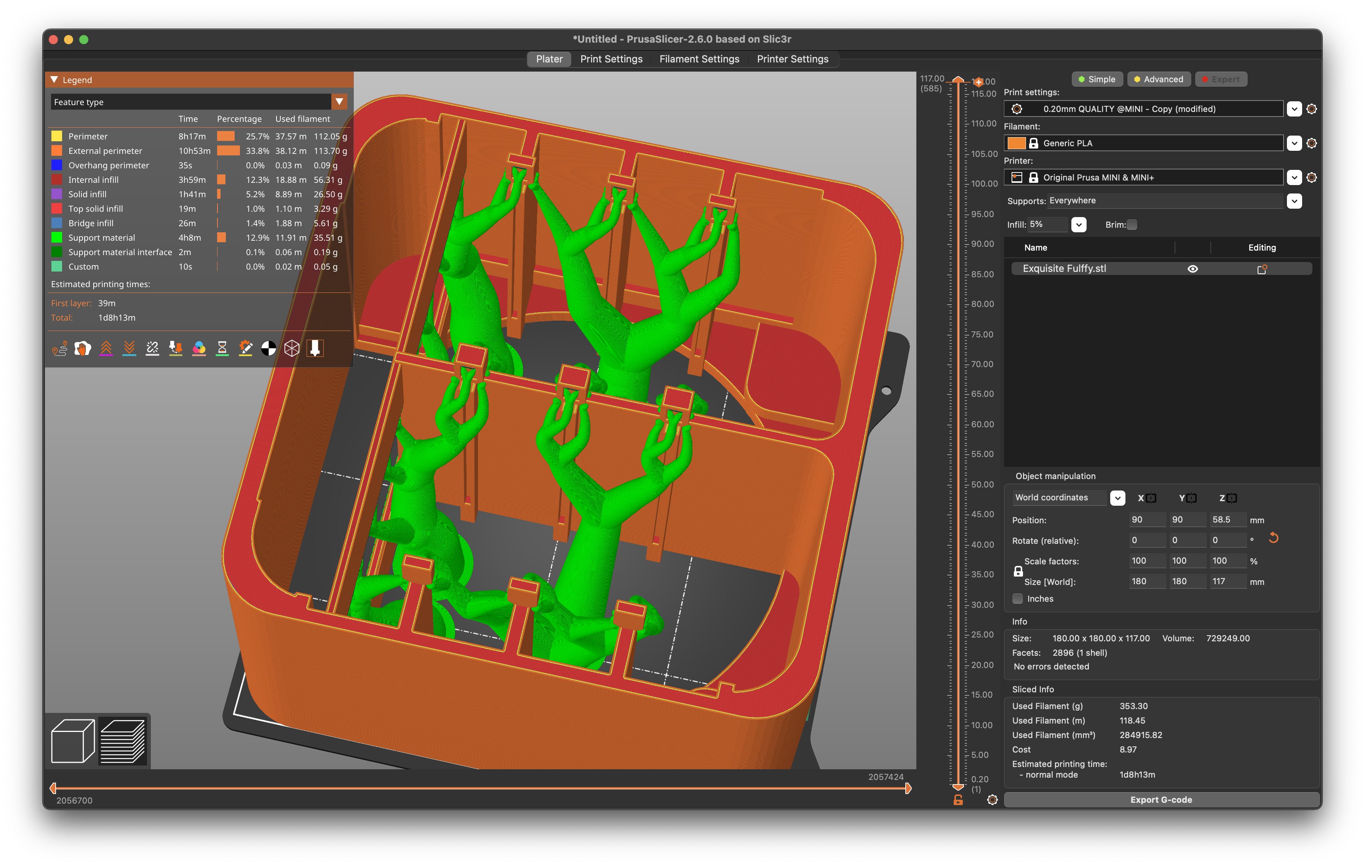Check the Inches checkbox

1018,599
